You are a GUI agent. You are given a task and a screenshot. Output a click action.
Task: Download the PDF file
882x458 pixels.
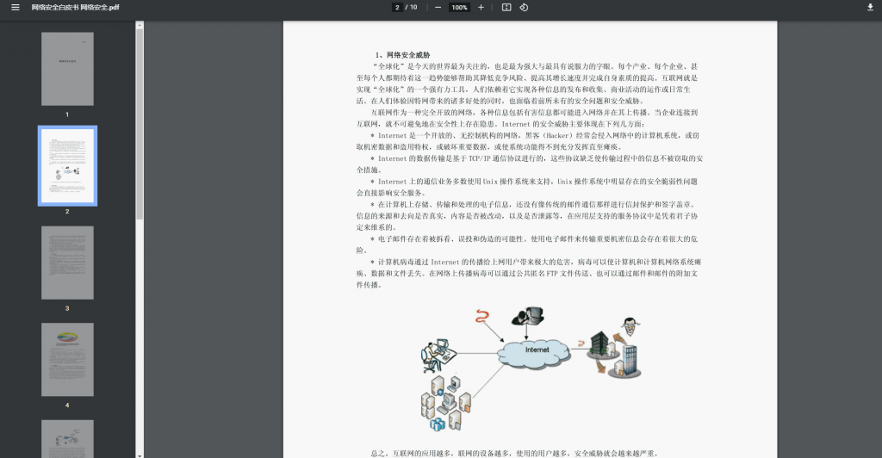click(x=870, y=7)
